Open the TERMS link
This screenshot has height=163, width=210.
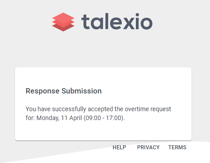(177, 147)
